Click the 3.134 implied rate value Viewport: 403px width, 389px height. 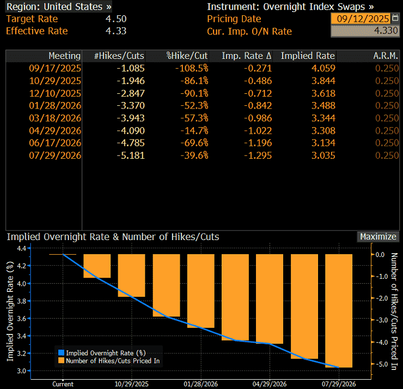coord(323,143)
